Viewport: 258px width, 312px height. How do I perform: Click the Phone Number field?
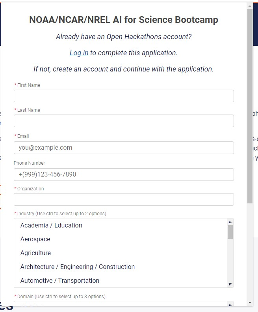124,175
